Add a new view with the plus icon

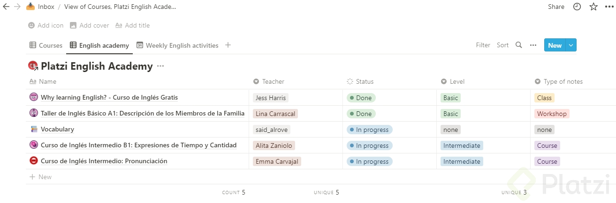(228, 45)
